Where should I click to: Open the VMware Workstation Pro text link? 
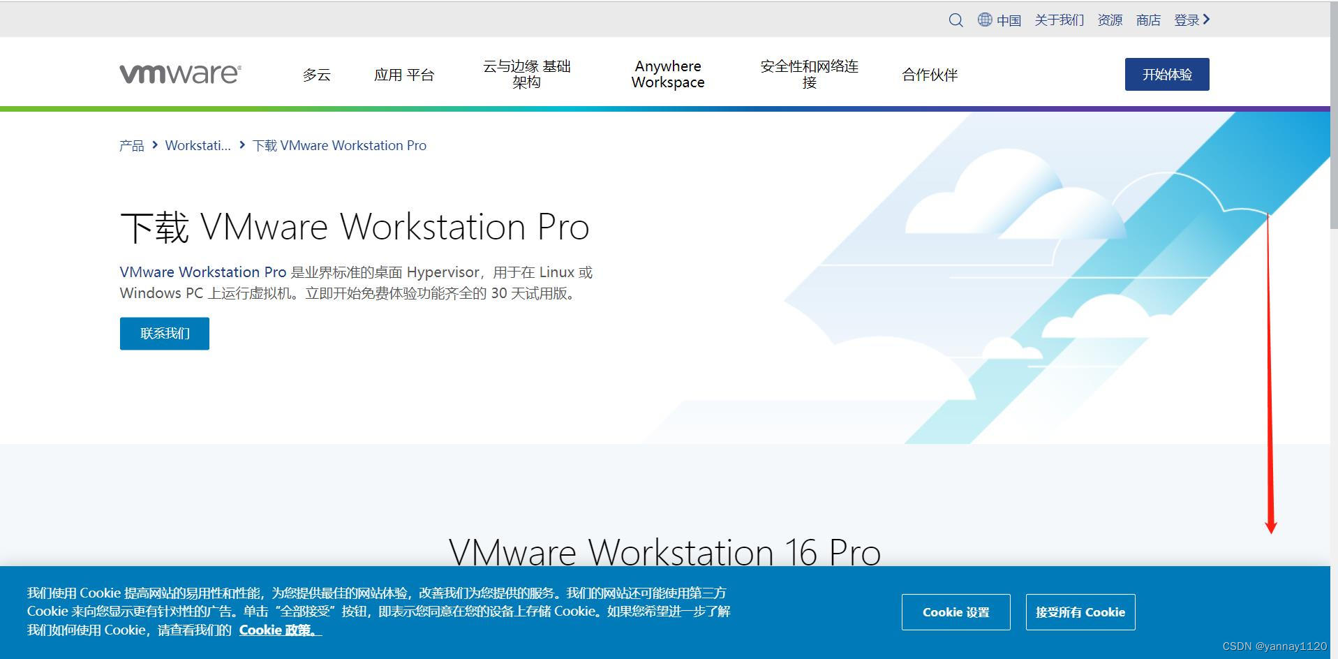click(x=203, y=272)
